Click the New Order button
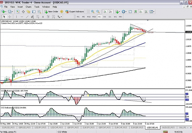The width and height of the screenshot is (192, 133). [x=51, y=12]
